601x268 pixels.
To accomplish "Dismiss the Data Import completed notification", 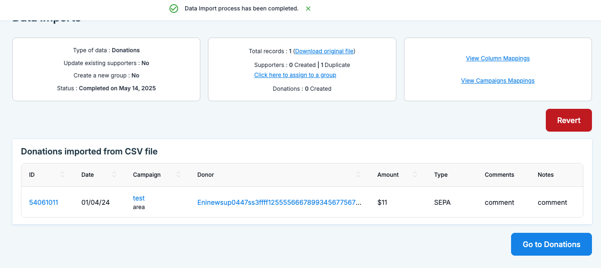I will pos(308,9).
